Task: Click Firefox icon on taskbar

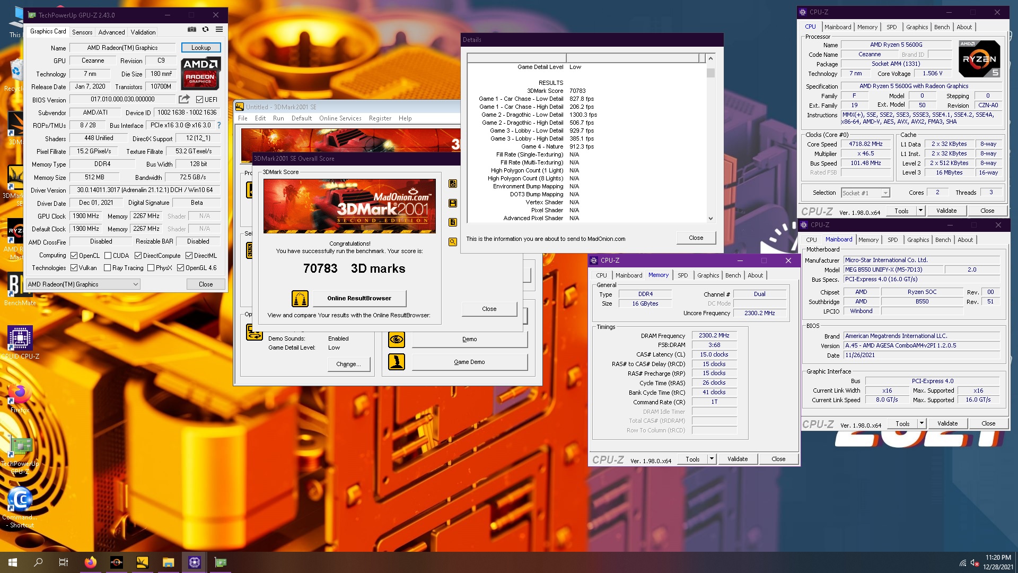Action: 90,562
